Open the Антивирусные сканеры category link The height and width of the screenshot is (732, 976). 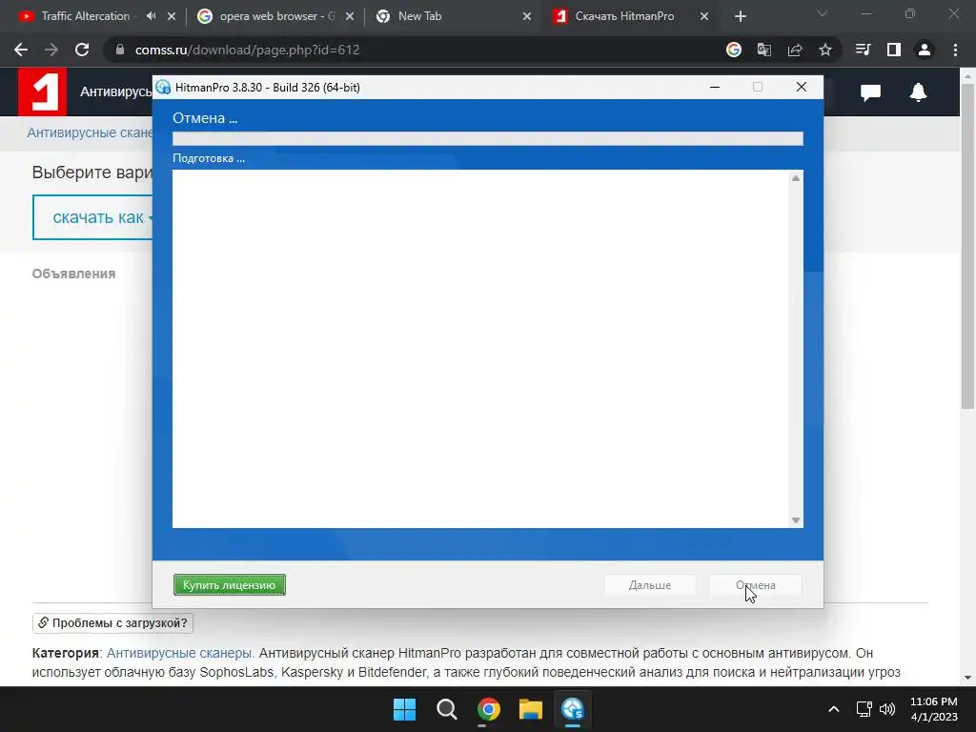[x=180, y=653]
